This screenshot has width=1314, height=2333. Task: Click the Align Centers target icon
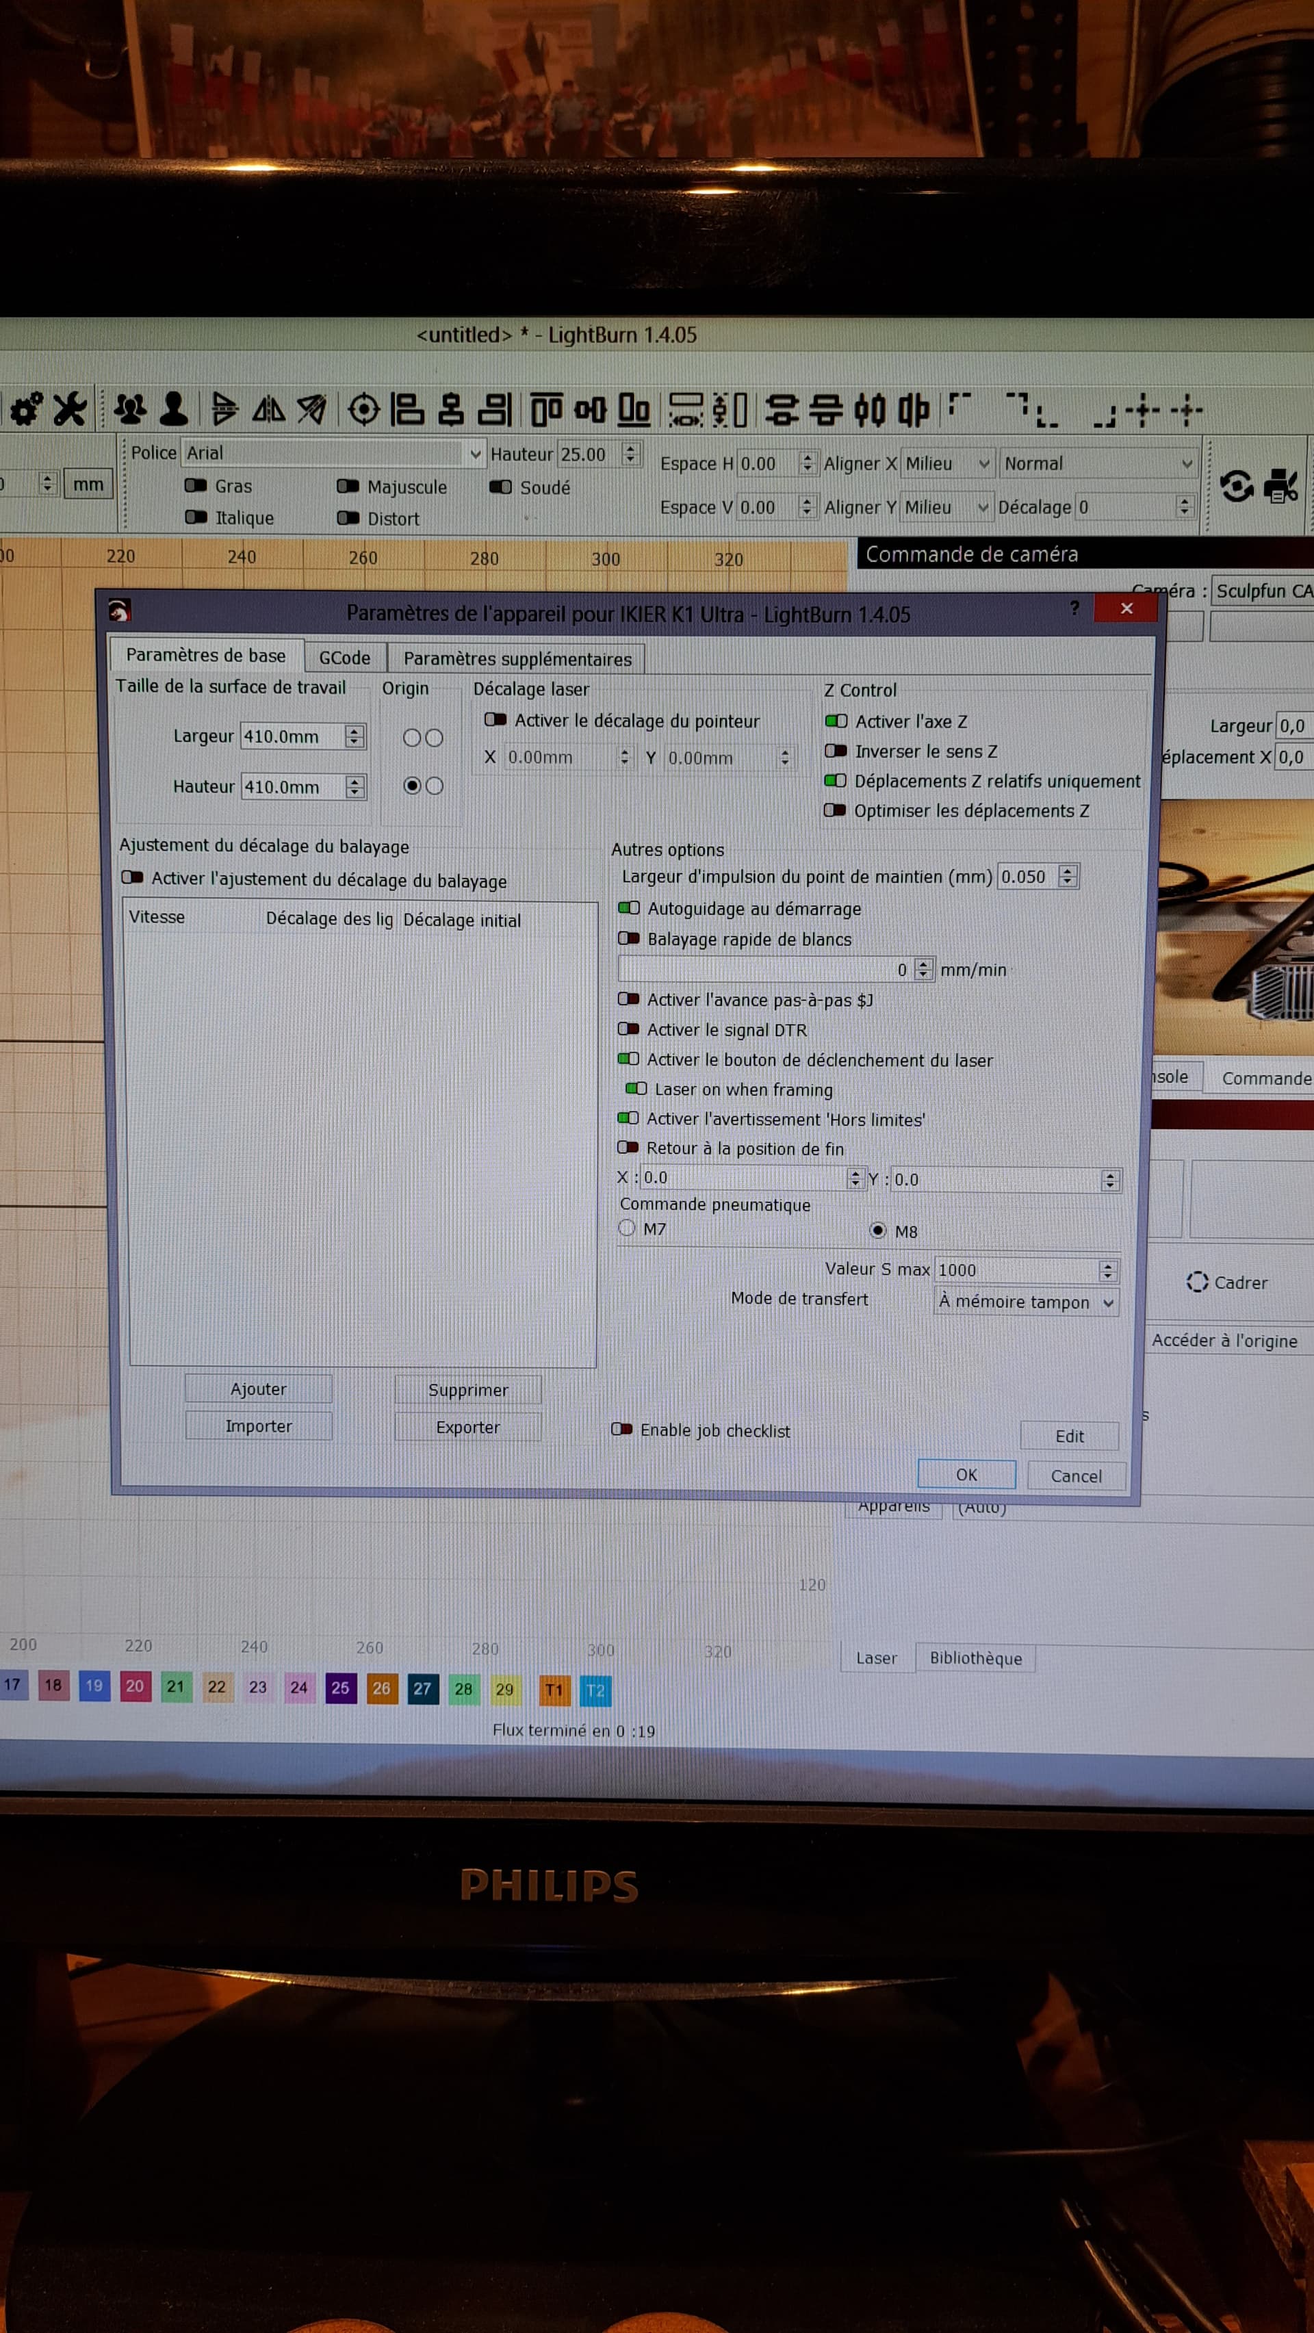pos(364,410)
